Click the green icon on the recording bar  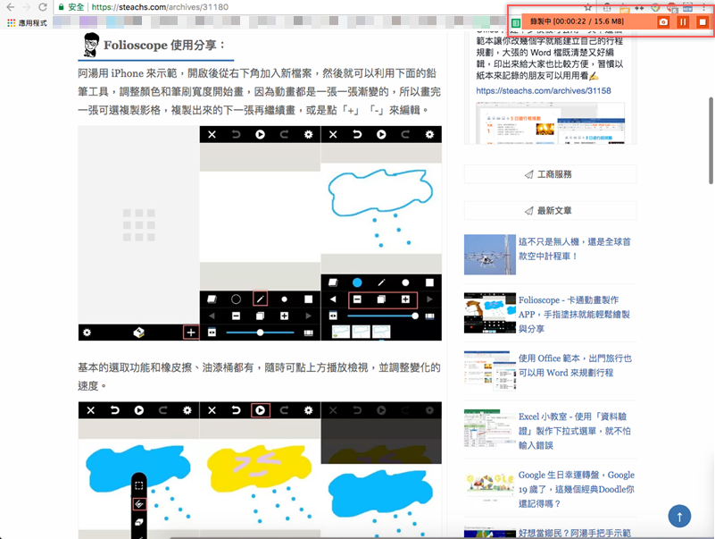(516, 23)
